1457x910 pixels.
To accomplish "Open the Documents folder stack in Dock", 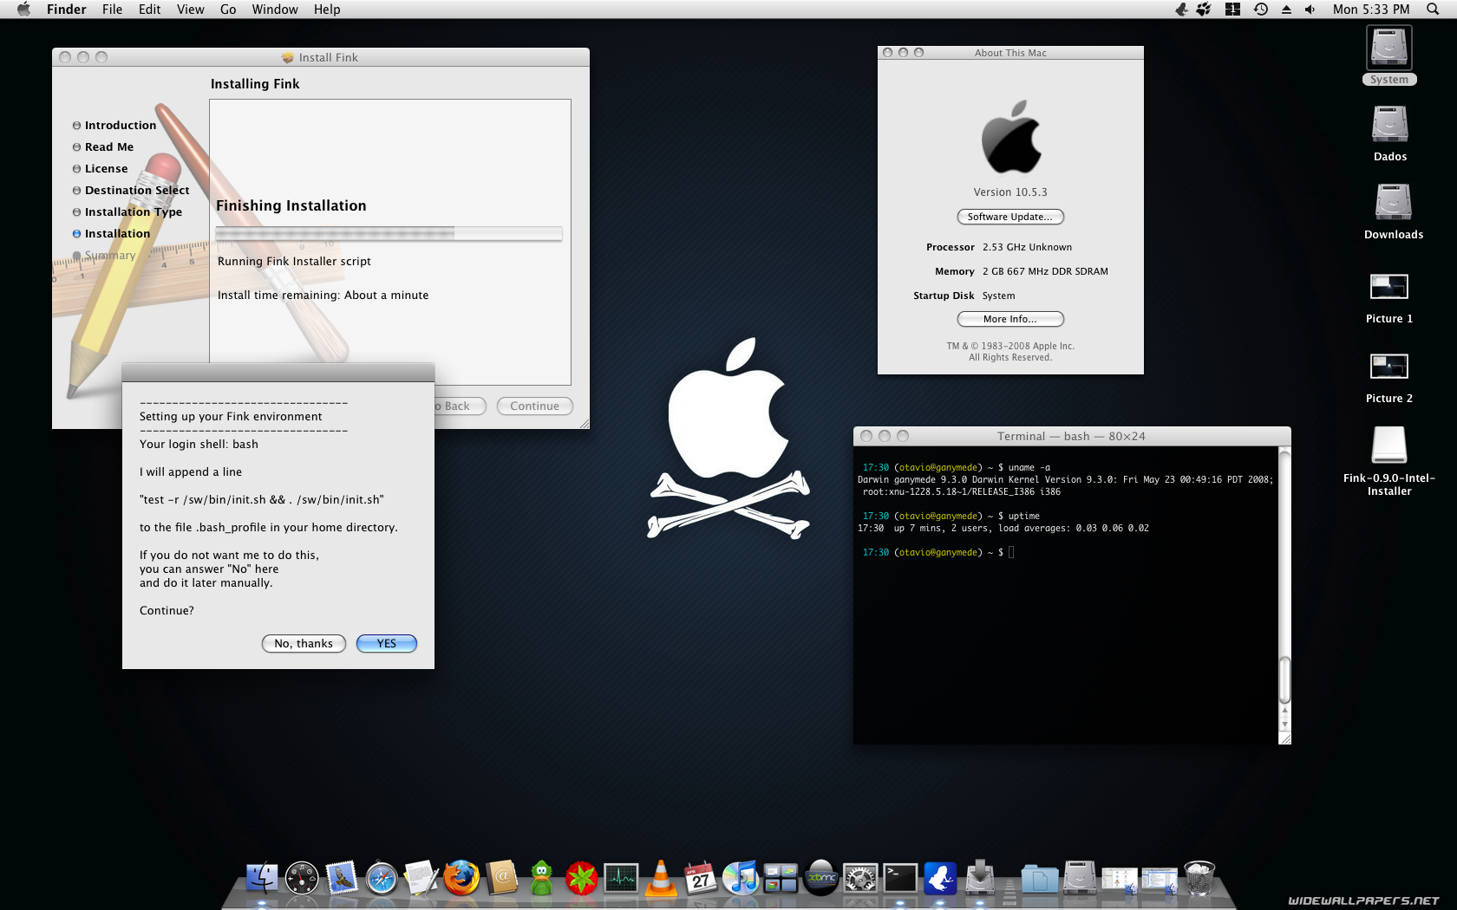I will (x=1040, y=878).
